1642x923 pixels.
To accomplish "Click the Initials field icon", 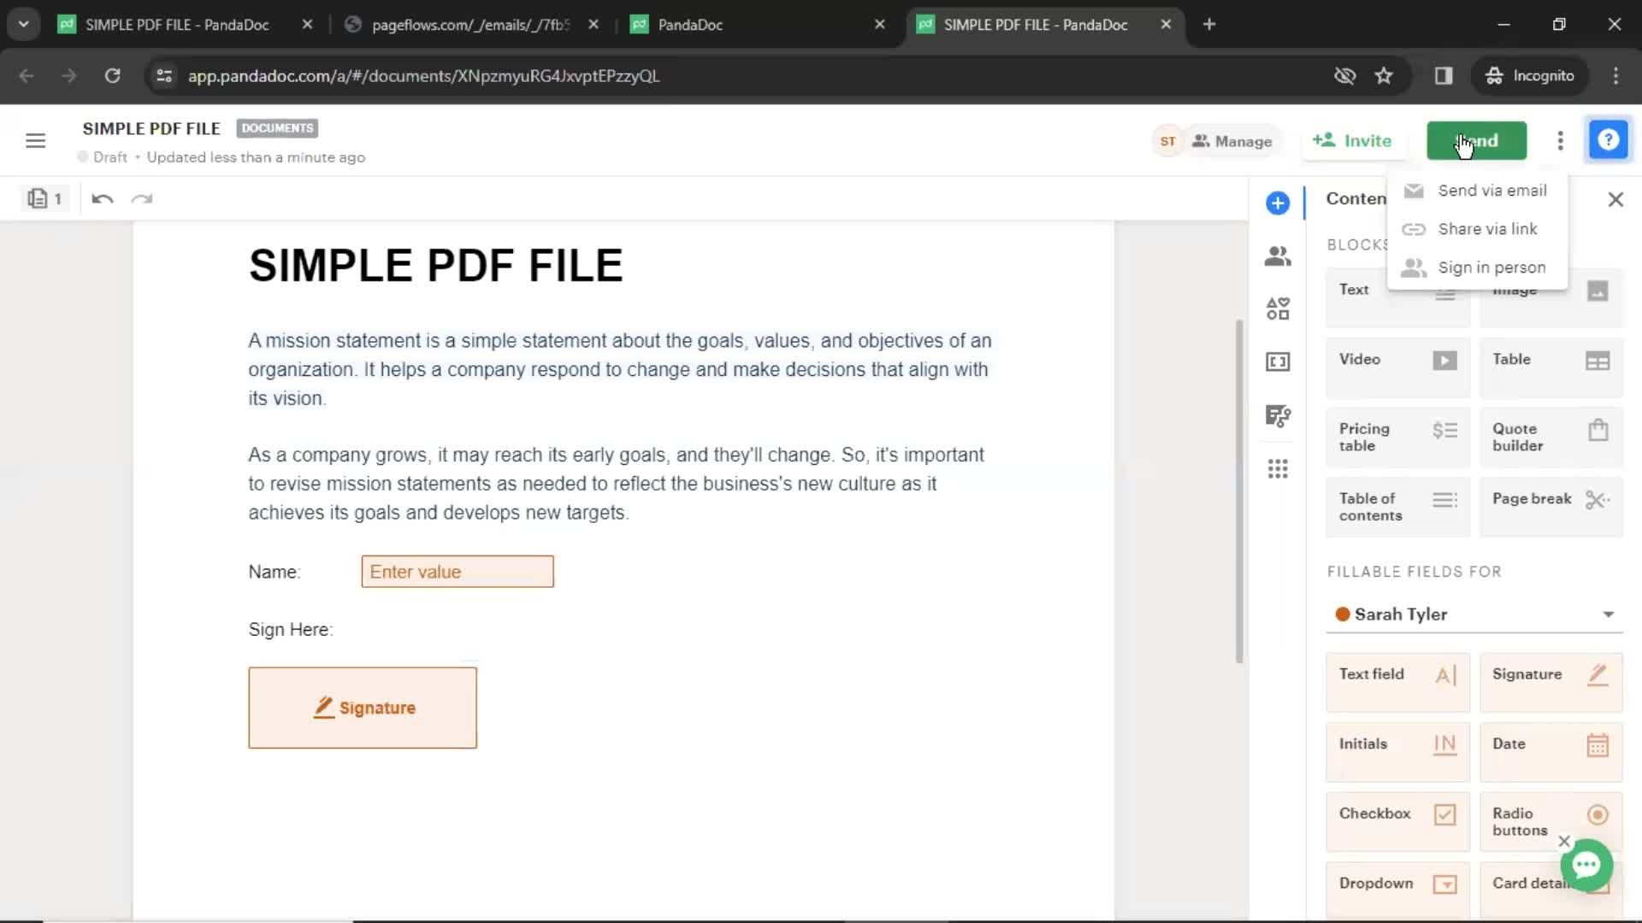I will pyautogui.click(x=1444, y=744).
